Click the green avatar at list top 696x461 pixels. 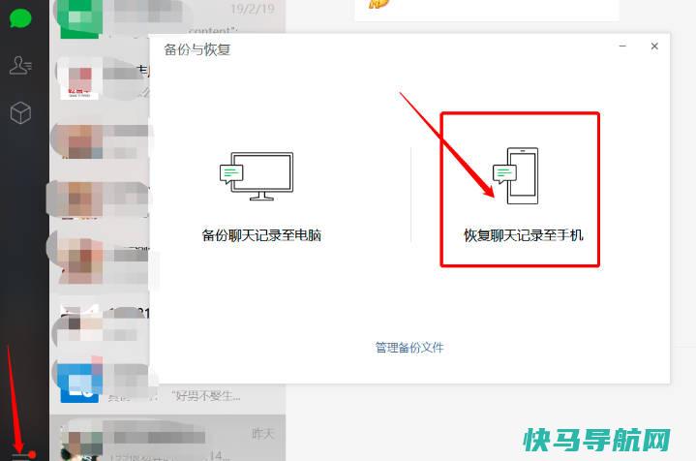79,17
